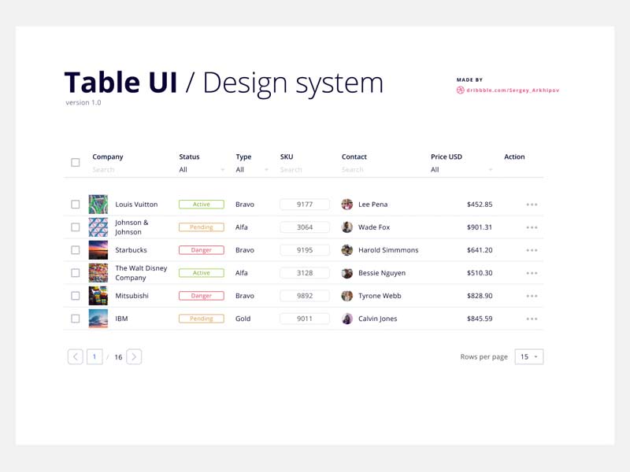Go to previous page arrow
The height and width of the screenshot is (472, 630).
point(75,357)
